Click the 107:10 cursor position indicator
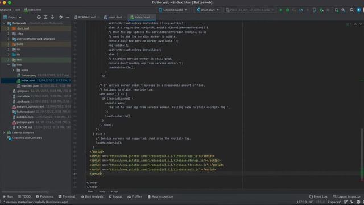Viewport: 364px width, 205px height. [301, 202]
